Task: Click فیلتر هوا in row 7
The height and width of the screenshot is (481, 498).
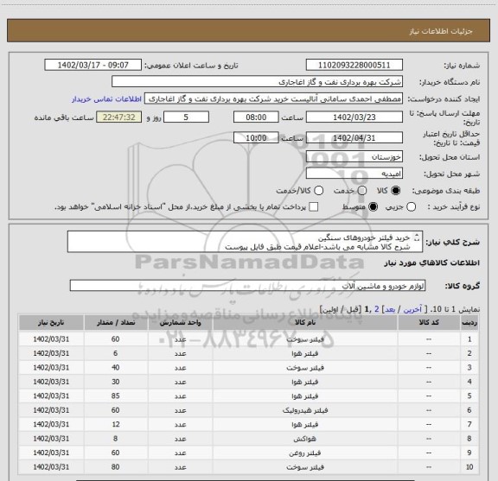Action: [x=305, y=425]
